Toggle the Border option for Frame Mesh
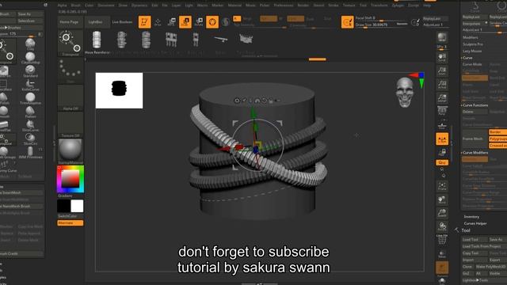The width and height of the screenshot is (507, 285). 498,132
